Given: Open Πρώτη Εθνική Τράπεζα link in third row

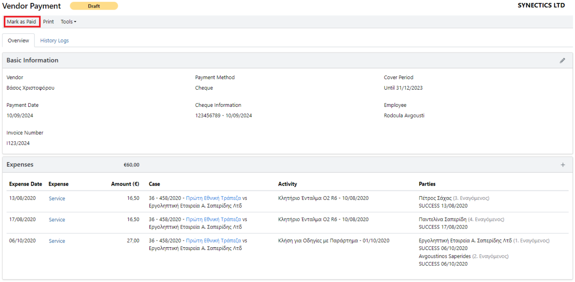Looking at the screenshot, I should tap(213, 241).
